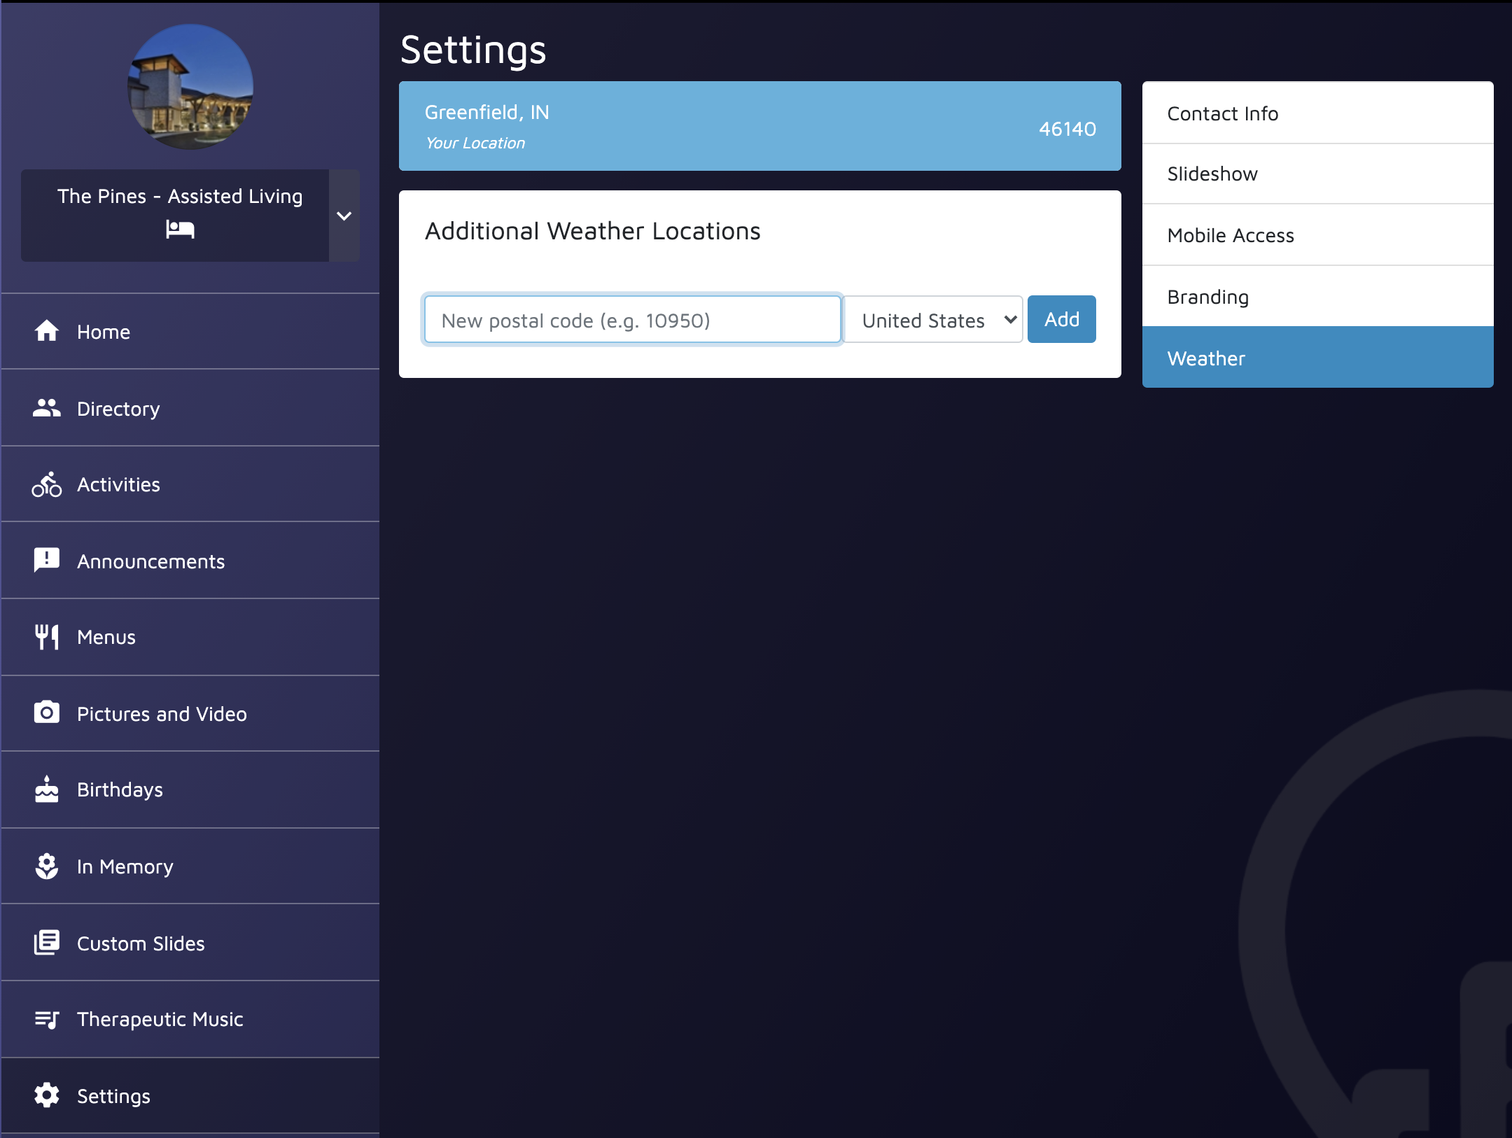
Task: Select The Pines - Assisted Living button
Action: [x=175, y=216]
